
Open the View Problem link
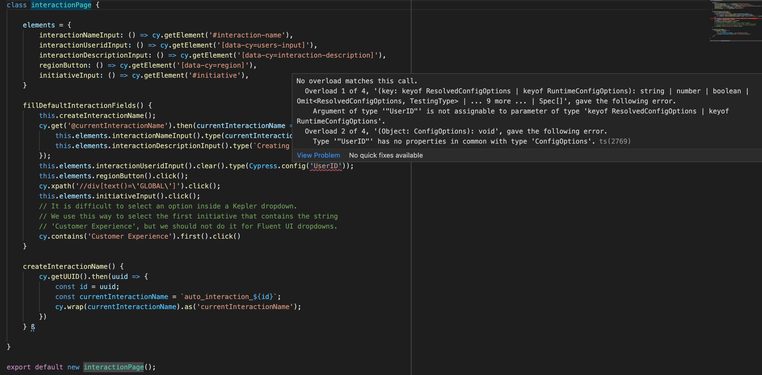(318, 155)
